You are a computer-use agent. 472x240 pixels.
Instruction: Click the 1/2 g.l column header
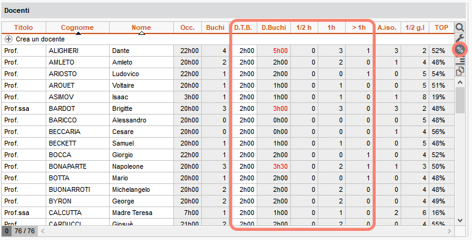tap(415, 27)
